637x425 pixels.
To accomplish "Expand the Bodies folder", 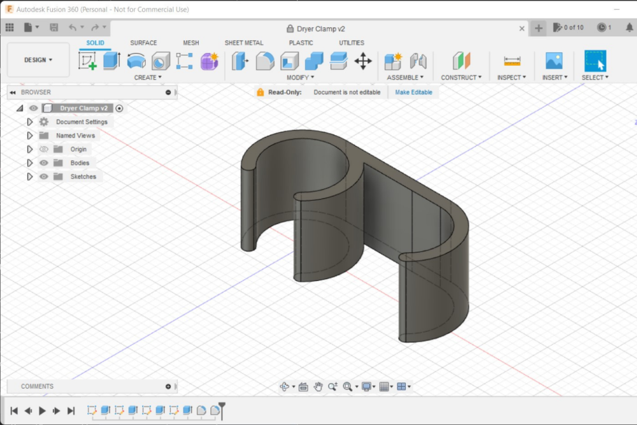I will pos(29,163).
